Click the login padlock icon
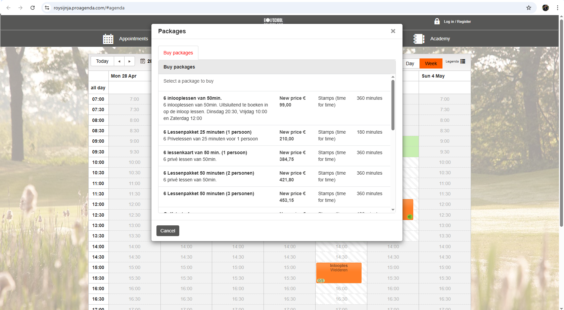 pyautogui.click(x=437, y=21)
